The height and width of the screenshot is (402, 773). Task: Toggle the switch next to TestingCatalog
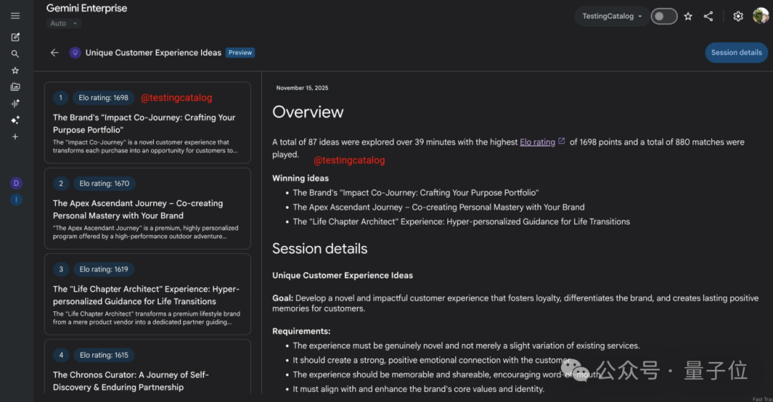click(663, 16)
